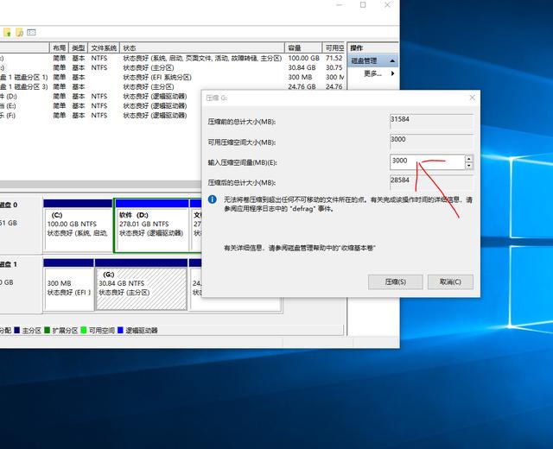Select the 磁盘分区 3) volume row

pyautogui.click(x=172, y=86)
